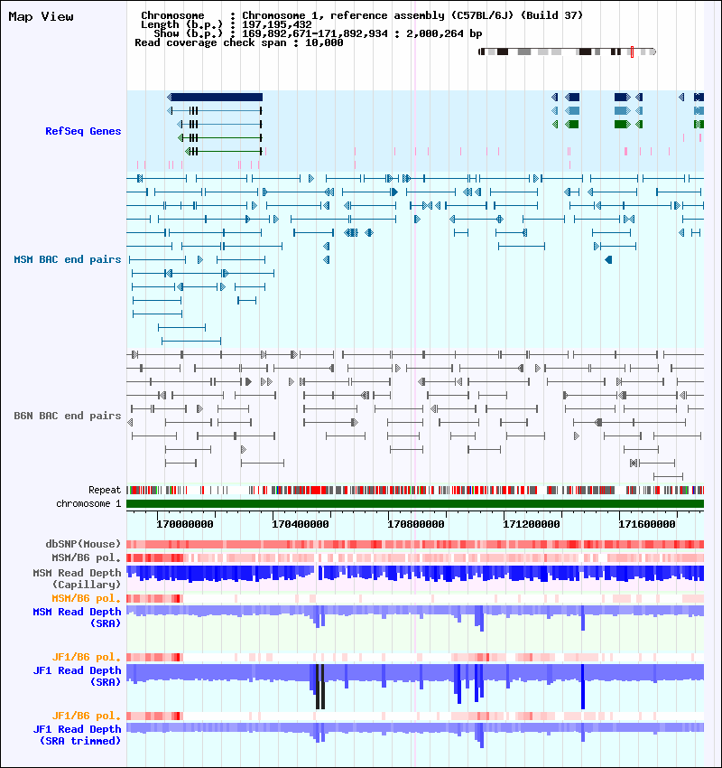The width and height of the screenshot is (722, 768).
Task: Click the chromosome 1 label
Action: point(88,504)
